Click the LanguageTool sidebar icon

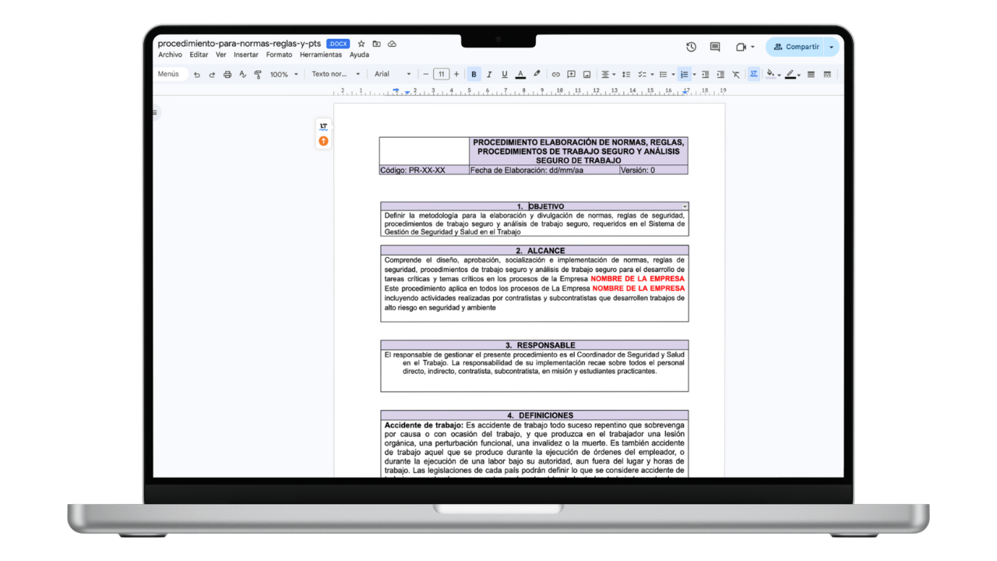[x=323, y=125]
